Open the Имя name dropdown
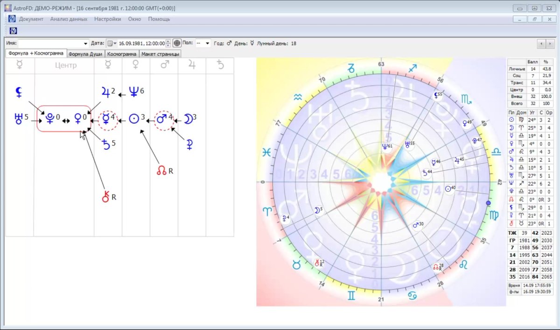560x330 pixels. coord(85,43)
